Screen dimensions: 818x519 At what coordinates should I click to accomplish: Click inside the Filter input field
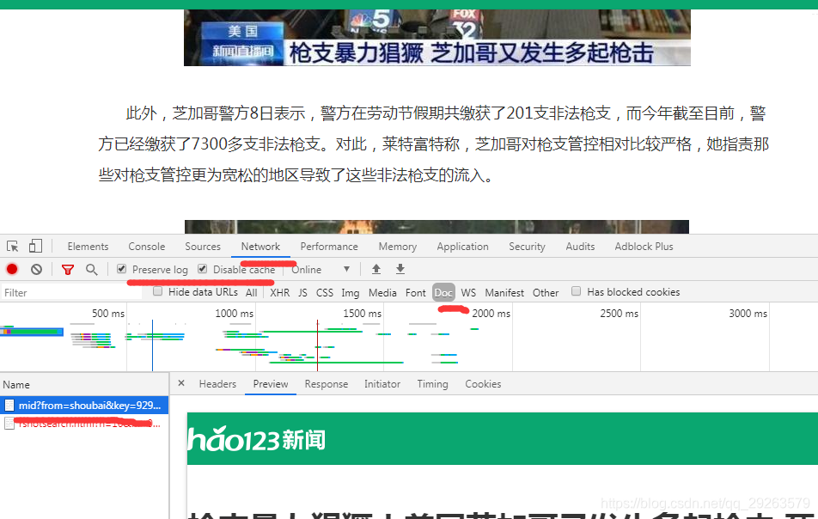[69, 292]
